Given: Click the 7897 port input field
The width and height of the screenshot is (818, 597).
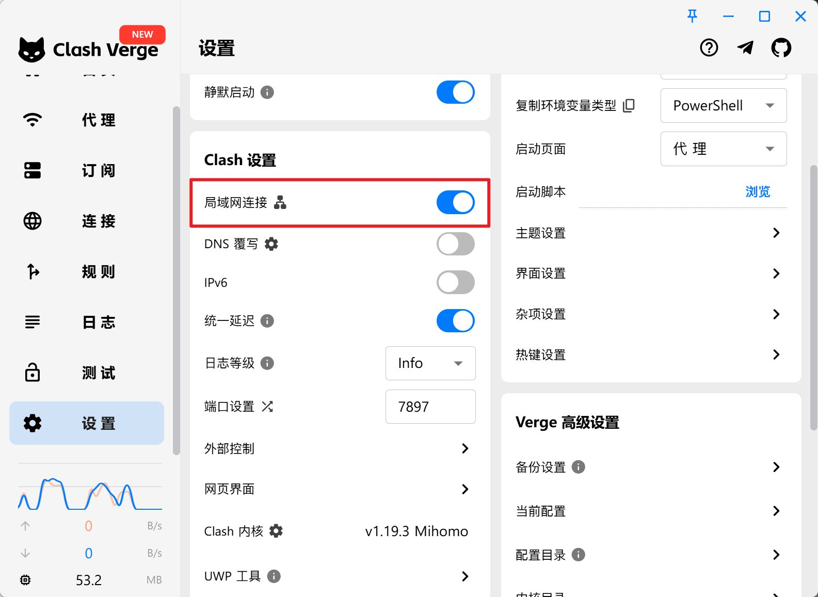Looking at the screenshot, I should coord(430,407).
